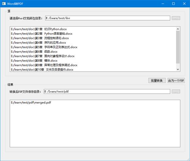Select merged.pdf in the results list

(31, 102)
